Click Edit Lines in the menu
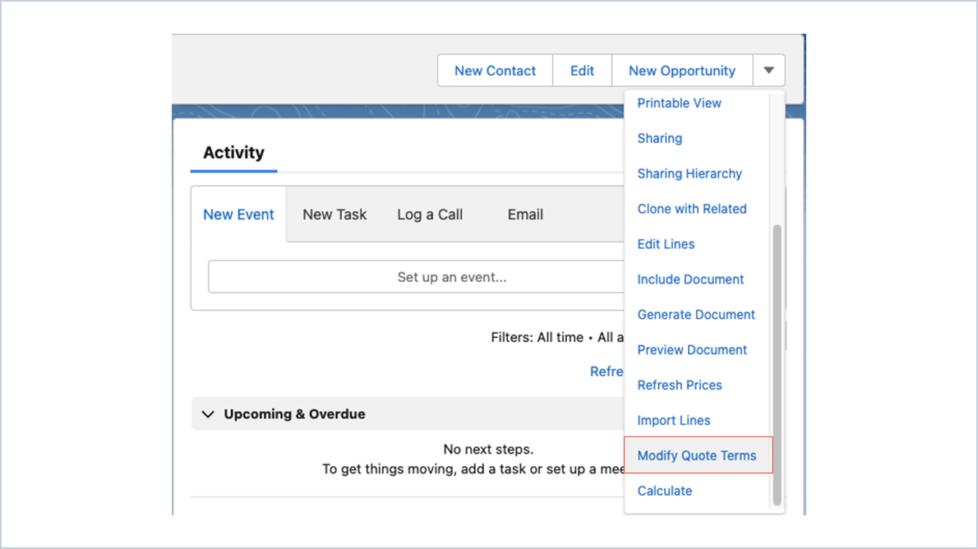This screenshot has width=978, height=549. pos(666,244)
